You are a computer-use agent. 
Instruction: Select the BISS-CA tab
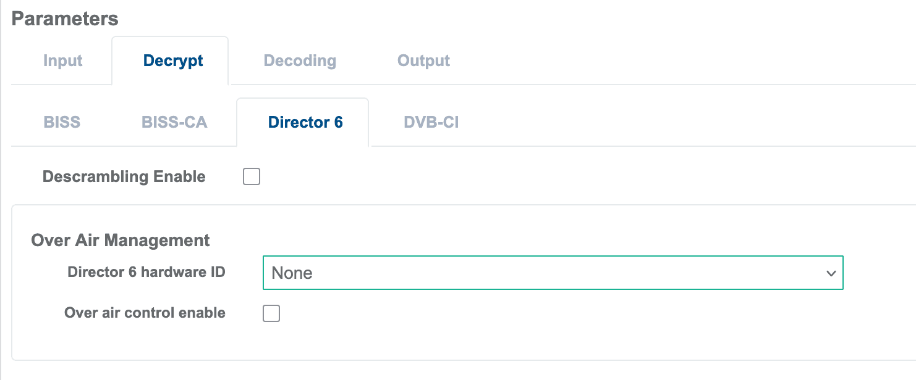click(174, 122)
